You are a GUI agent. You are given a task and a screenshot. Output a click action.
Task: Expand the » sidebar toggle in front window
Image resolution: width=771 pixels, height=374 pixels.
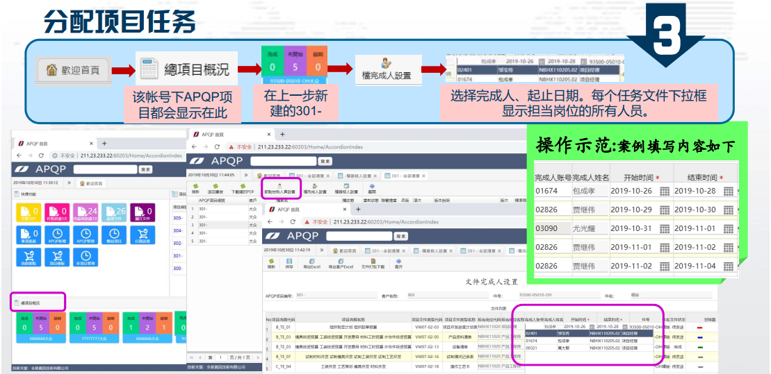pos(322,250)
